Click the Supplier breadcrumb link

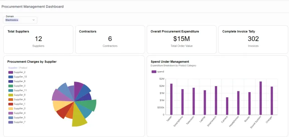coord(13,68)
